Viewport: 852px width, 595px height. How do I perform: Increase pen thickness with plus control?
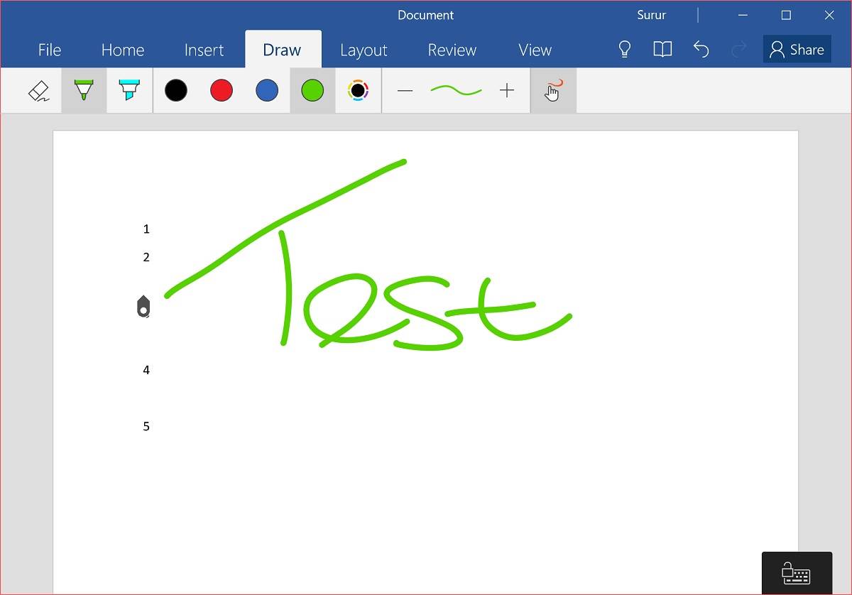click(x=507, y=90)
